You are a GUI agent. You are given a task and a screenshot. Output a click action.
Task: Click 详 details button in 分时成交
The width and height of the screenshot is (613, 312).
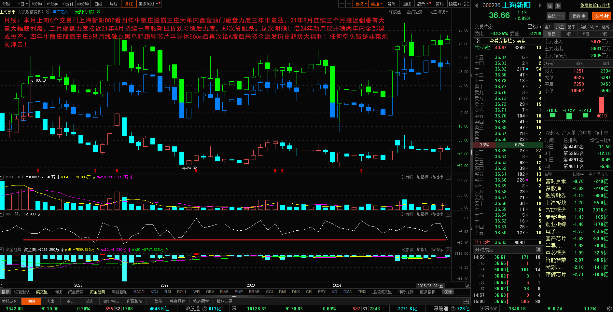[x=538, y=250]
